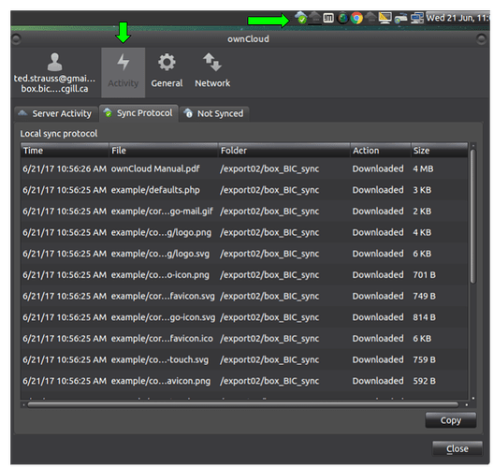Select the ted.strauss account icon
This screenshot has width=494, height=468.
(x=54, y=73)
